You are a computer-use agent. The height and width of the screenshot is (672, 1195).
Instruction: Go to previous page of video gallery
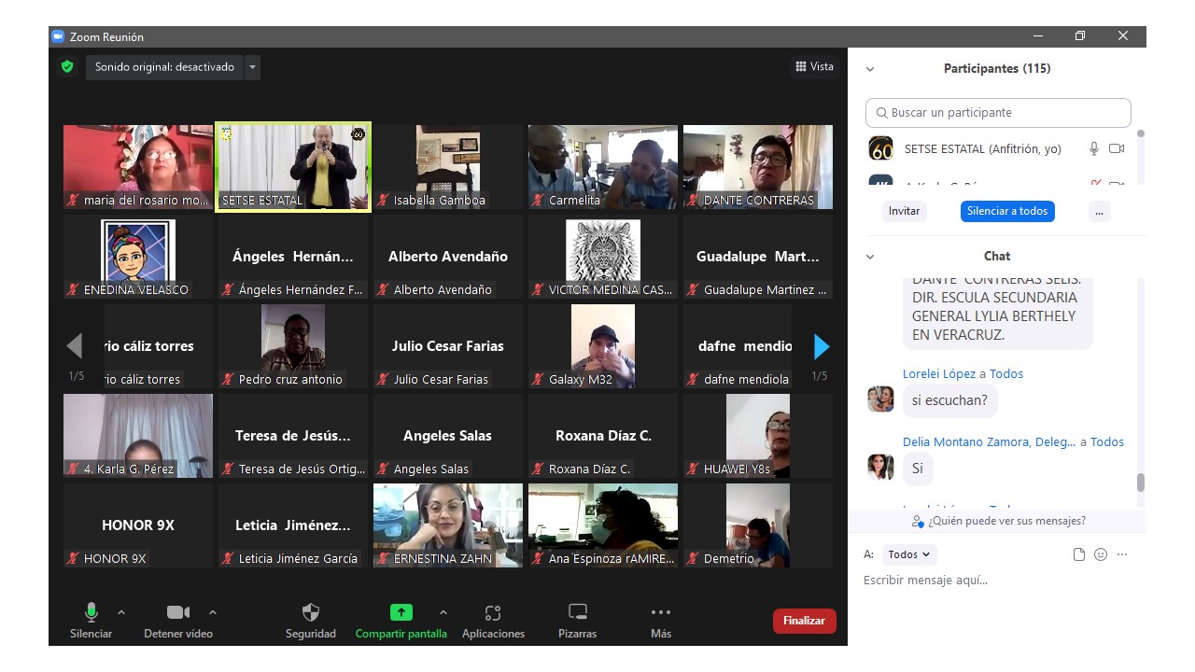[75, 346]
